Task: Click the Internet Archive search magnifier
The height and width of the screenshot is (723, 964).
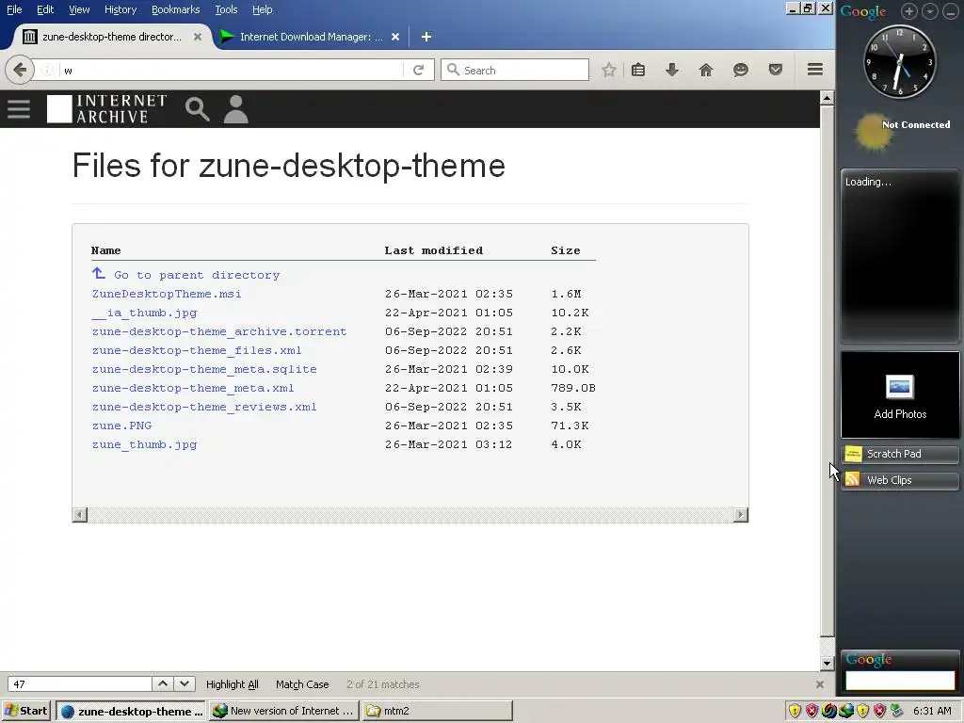Action: (198, 109)
